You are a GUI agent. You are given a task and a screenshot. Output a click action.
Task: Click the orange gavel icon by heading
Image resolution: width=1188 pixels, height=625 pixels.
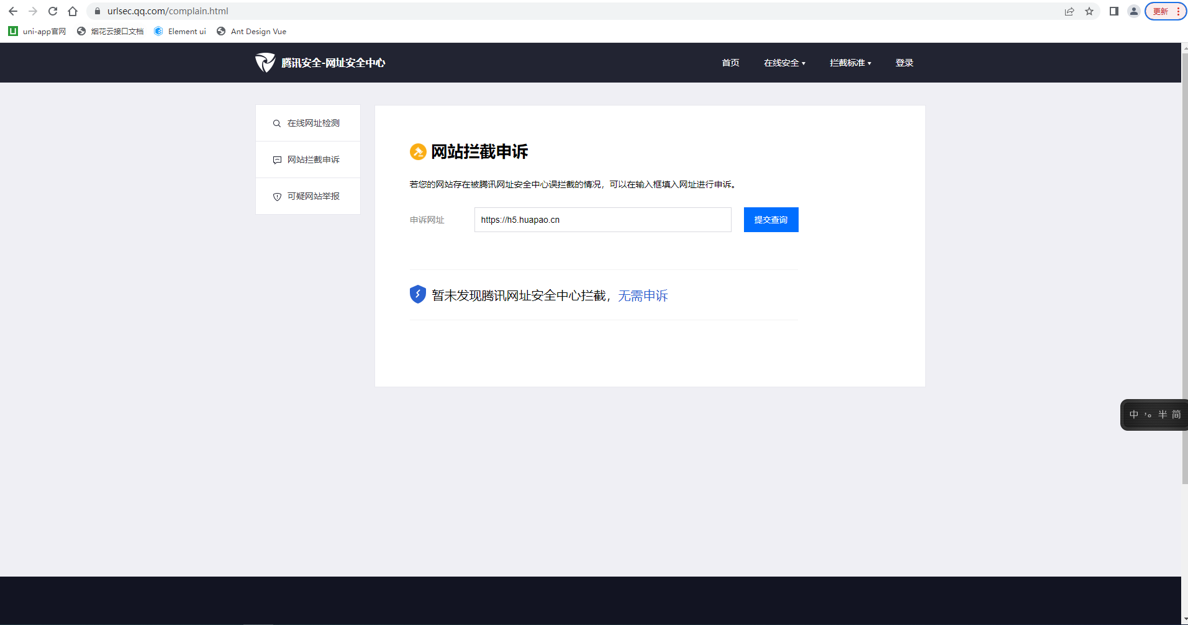coord(418,151)
